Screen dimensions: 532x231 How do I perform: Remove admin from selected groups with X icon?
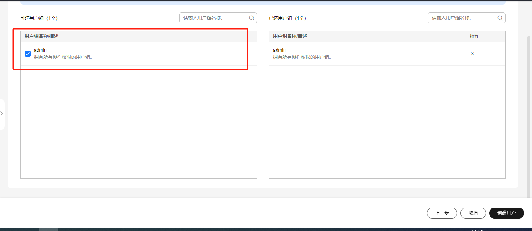472,54
